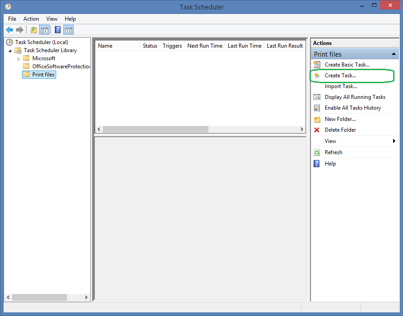Collapse the Task Scheduler Library node

tap(10, 51)
